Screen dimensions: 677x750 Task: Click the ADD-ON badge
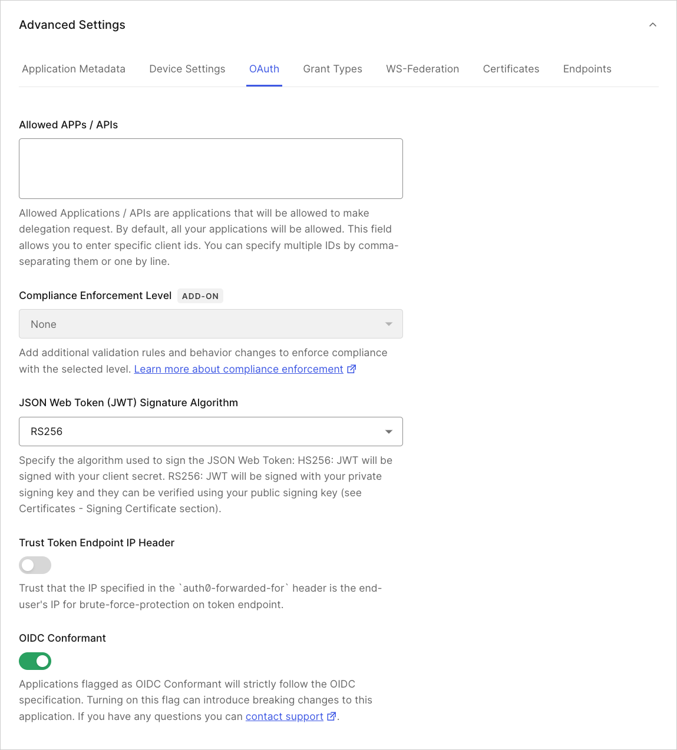pyautogui.click(x=200, y=296)
